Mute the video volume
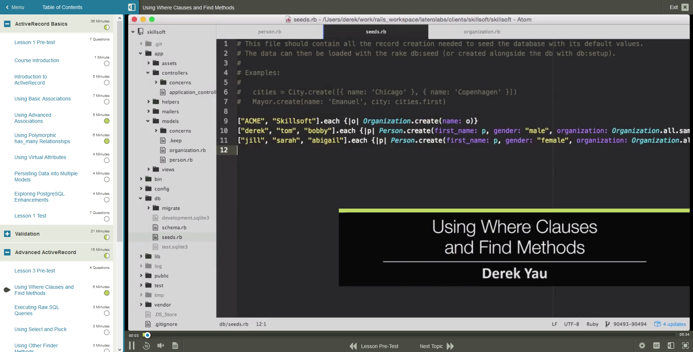 click(161, 346)
